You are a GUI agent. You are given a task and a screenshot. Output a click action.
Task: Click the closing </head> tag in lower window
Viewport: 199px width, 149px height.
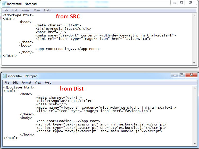27,114
